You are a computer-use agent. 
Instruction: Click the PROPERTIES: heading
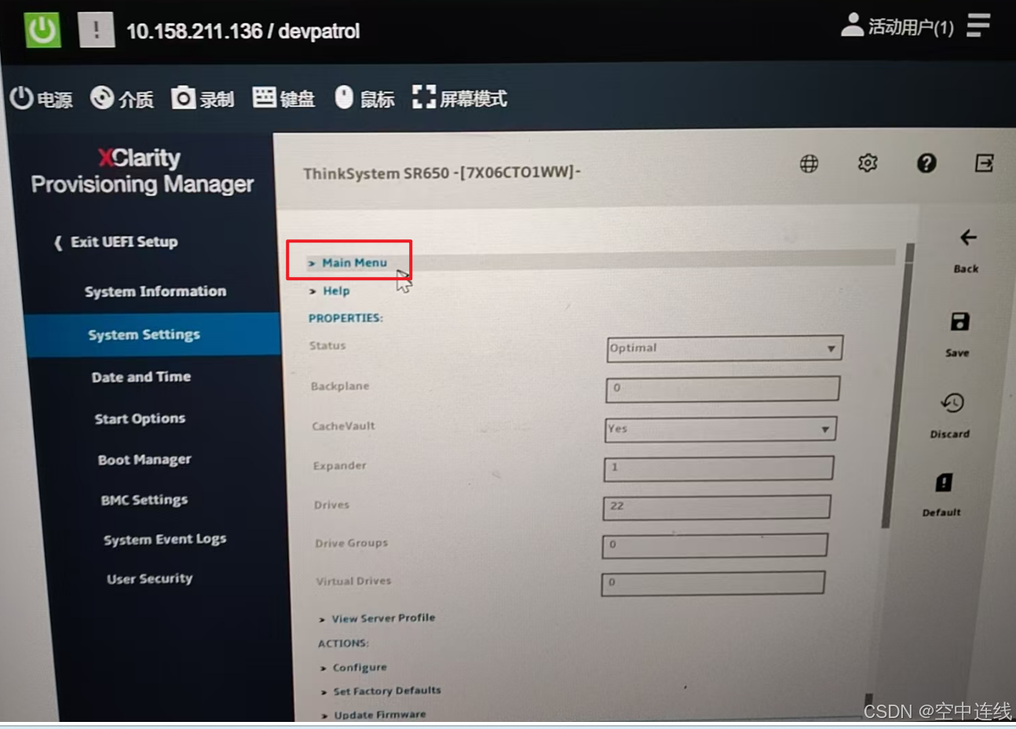[x=345, y=318]
